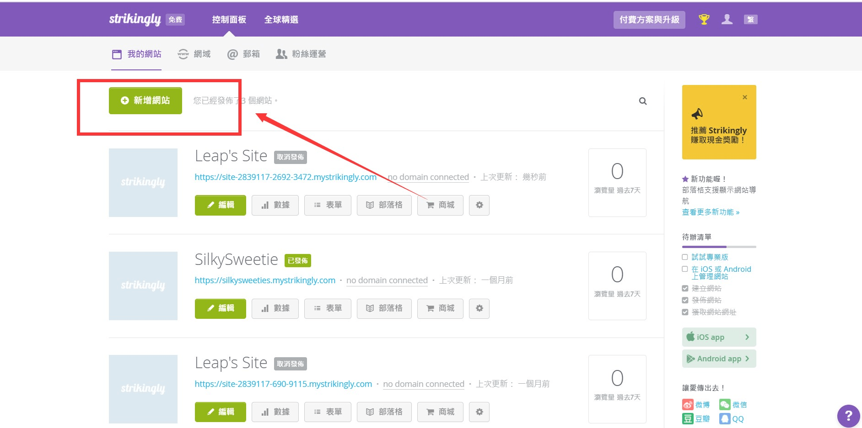
Task: Open the silkysweeties.mystrikingly.com link
Action: click(265, 280)
